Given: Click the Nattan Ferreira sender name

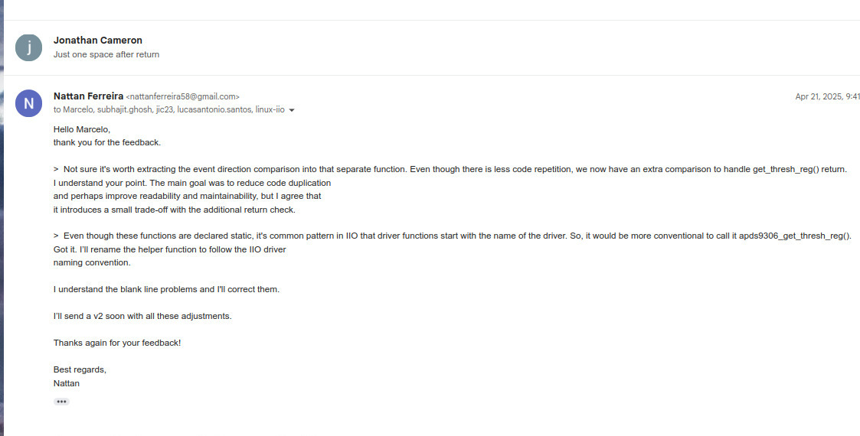Looking at the screenshot, I should pyautogui.click(x=88, y=96).
